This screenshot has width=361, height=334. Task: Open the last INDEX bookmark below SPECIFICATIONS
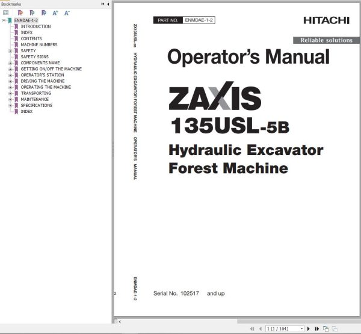(x=26, y=112)
